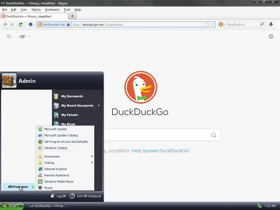
Task: Expand the Accessories submenu
Action: click(65, 156)
